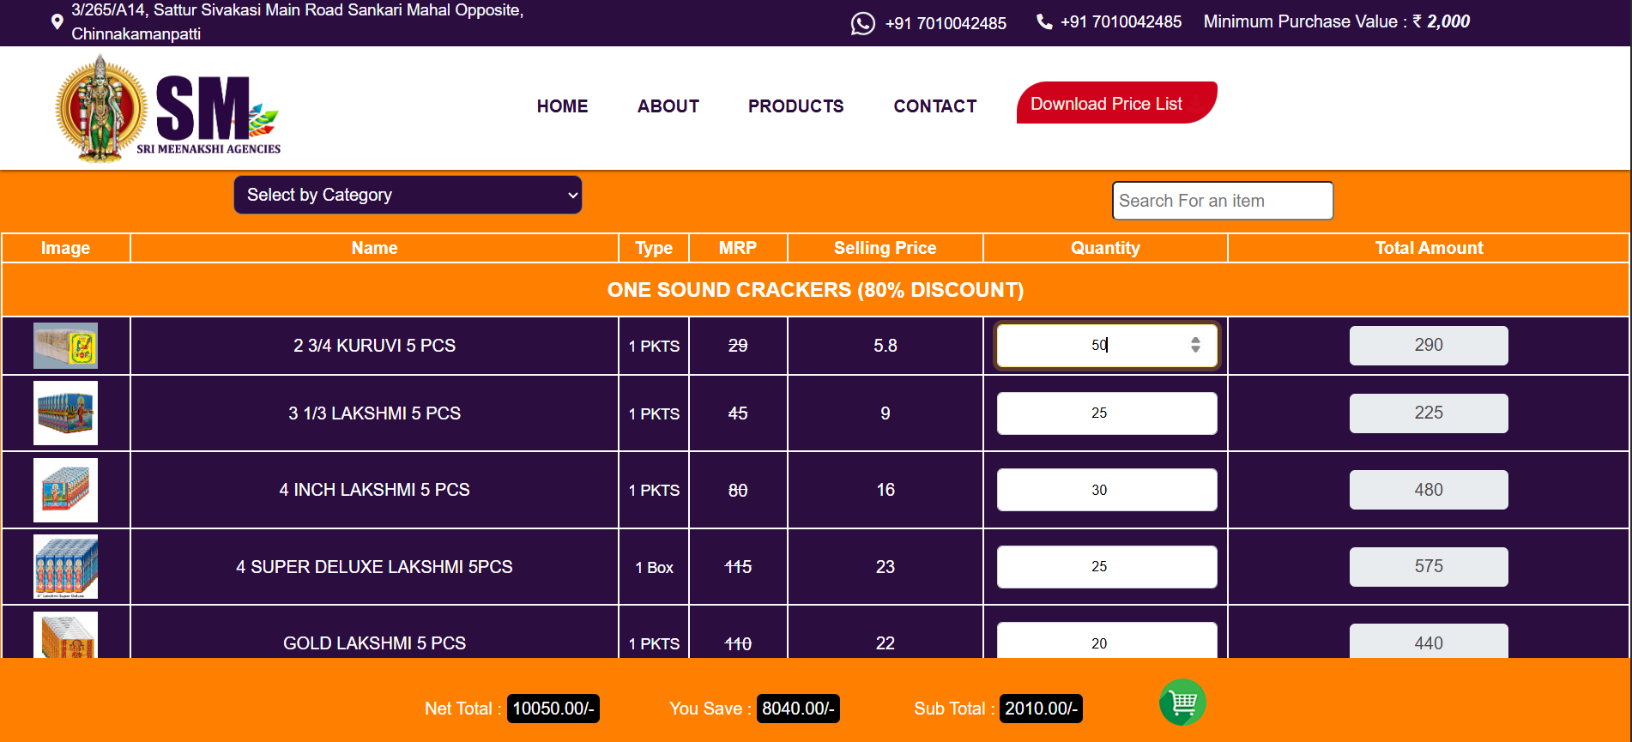Click the location pin icon
The width and height of the screenshot is (1632, 742).
pyautogui.click(x=57, y=22)
